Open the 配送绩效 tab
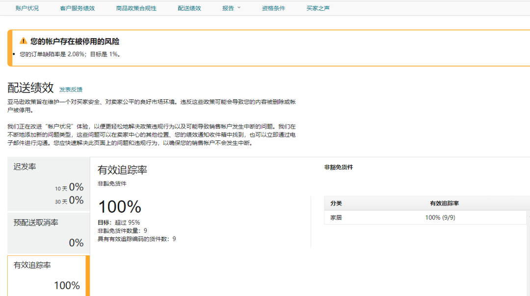The image size is (530, 296). click(x=190, y=8)
